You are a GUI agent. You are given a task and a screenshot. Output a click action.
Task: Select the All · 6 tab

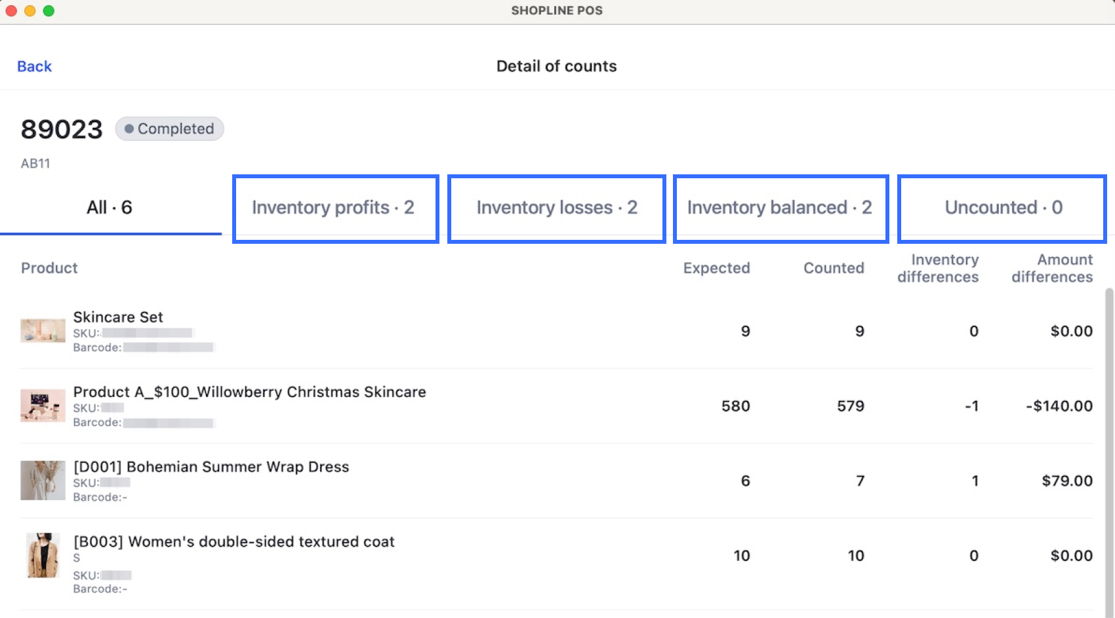110,208
